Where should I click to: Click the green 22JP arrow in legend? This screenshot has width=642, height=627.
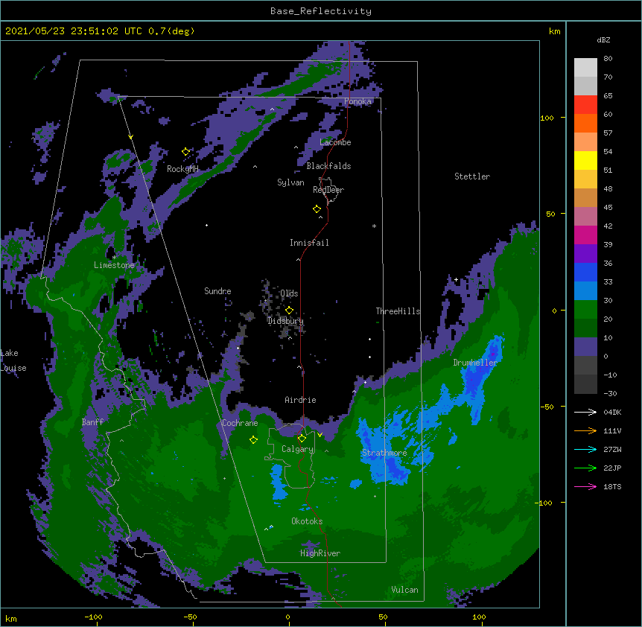click(x=585, y=468)
